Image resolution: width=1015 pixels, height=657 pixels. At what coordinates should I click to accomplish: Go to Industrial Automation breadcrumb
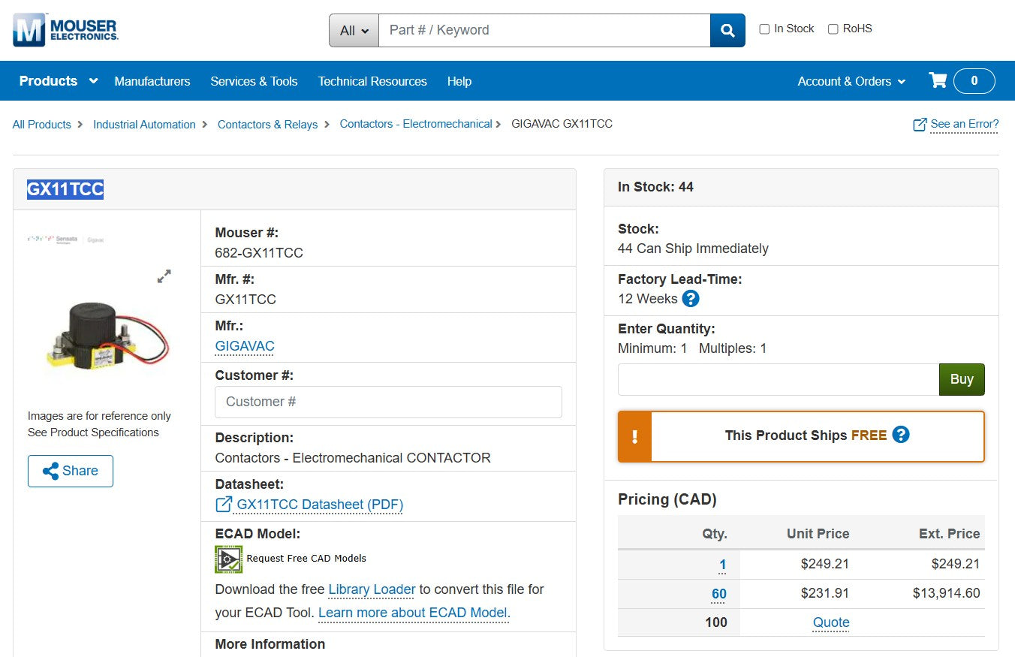[x=144, y=125]
